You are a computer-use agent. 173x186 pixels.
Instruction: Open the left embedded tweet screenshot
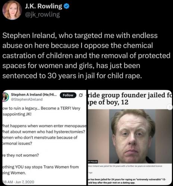tap(44, 138)
